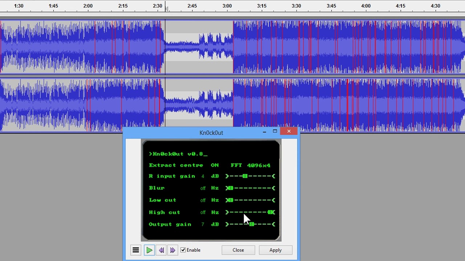Click the Kn0ck0ut v0.8 title text
This screenshot has width=465, height=261.
coord(178,154)
